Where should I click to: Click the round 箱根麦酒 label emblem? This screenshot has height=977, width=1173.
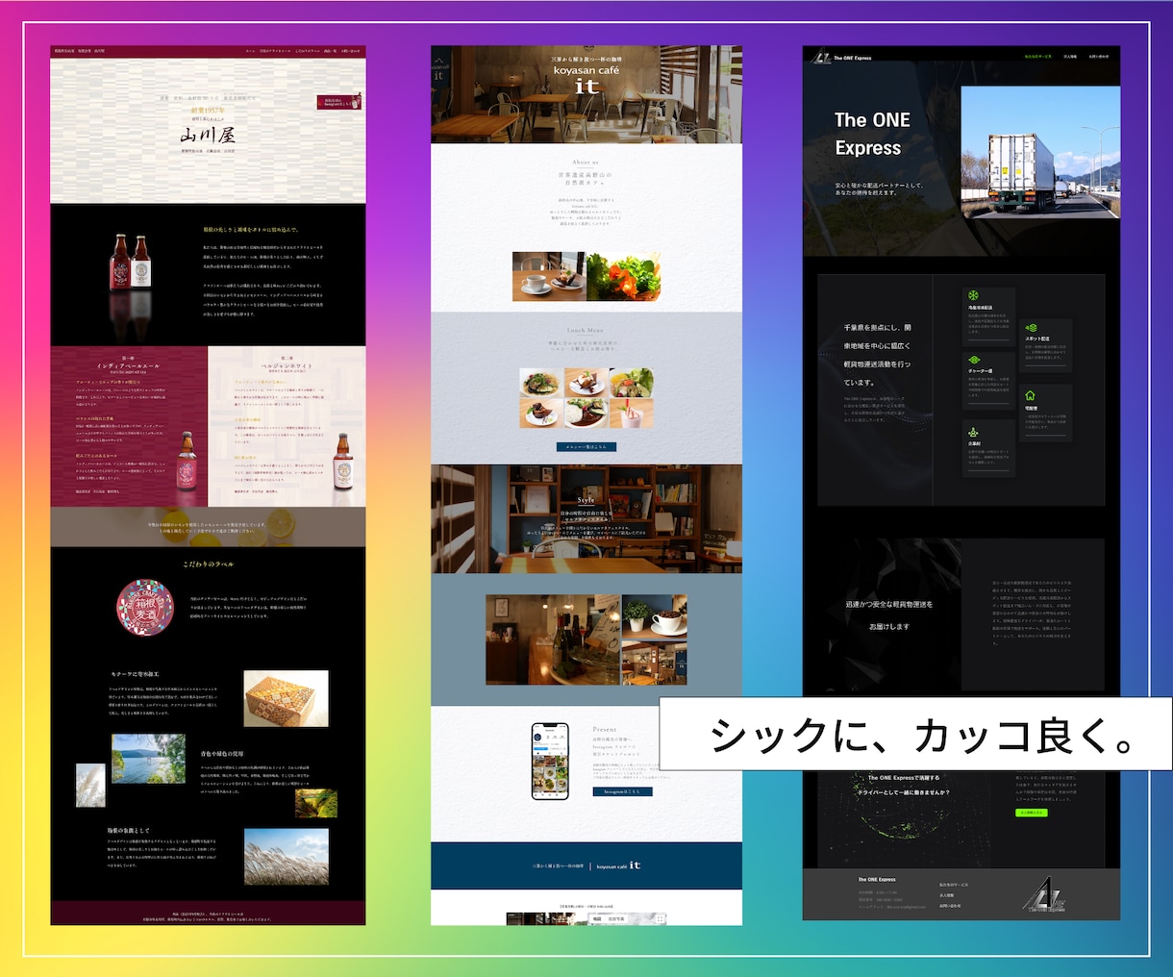click(x=144, y=609)
